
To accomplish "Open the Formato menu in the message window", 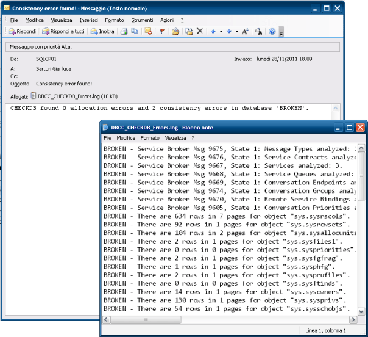I will pos(115,20).
